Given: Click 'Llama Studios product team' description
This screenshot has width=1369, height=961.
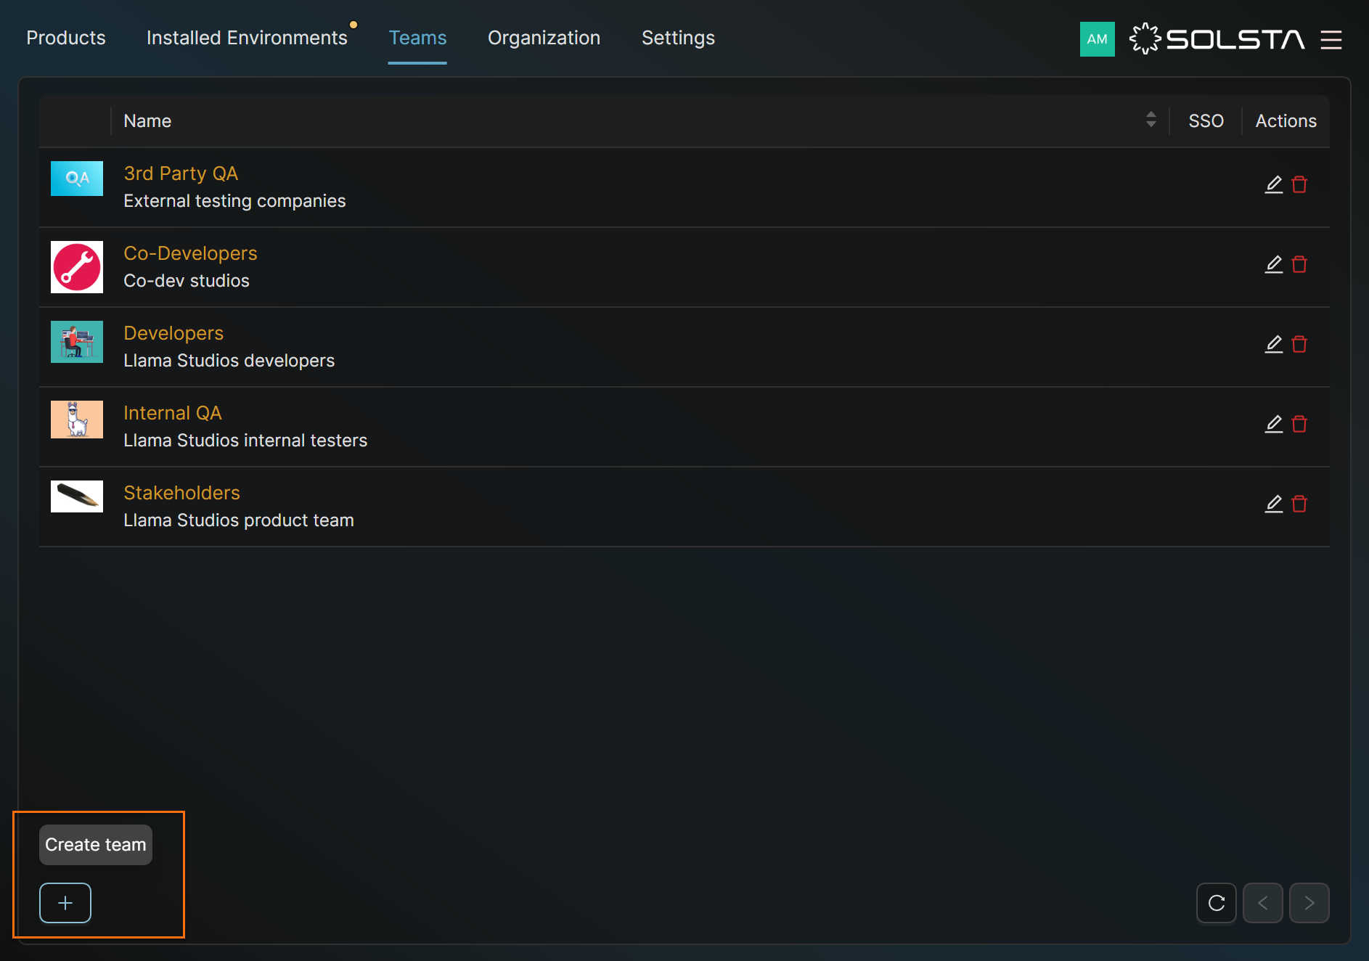Looking at the screenshot, I should (239, 520).
